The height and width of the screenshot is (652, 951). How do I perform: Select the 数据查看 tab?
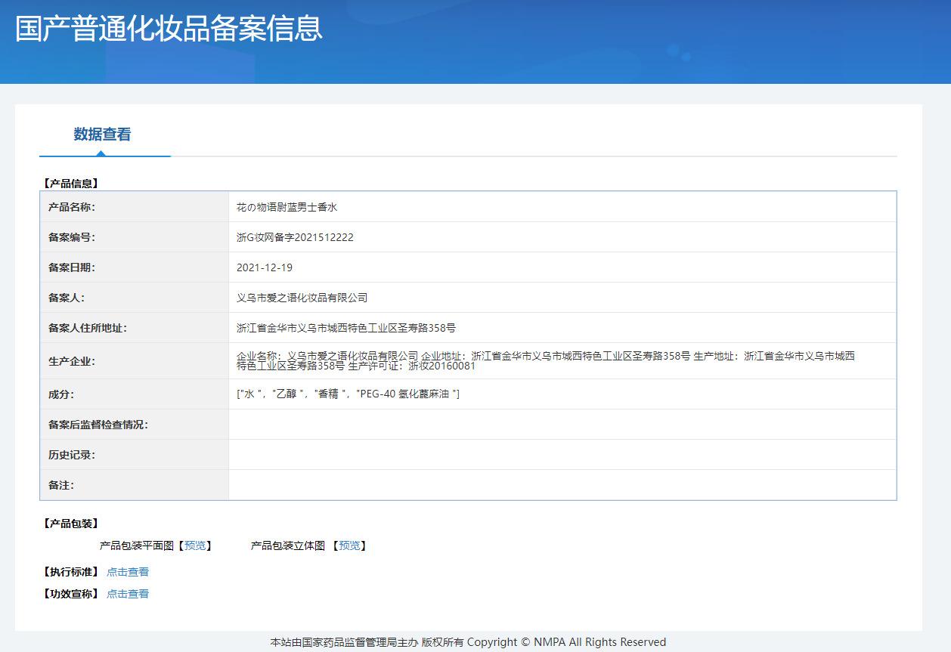click(x=103, y=134)
